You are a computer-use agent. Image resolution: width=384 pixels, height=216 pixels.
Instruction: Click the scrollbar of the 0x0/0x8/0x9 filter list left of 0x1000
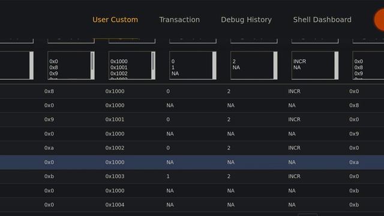[x=92, y=65]
